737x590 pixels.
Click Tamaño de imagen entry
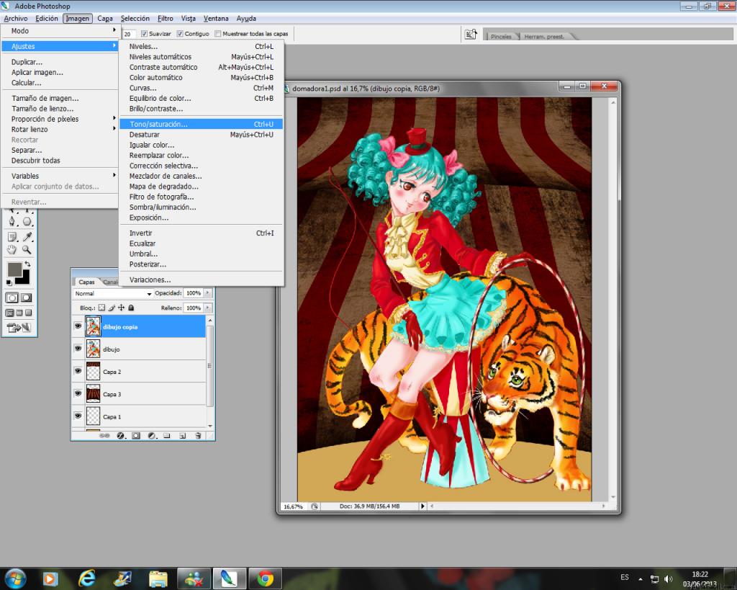60,98
